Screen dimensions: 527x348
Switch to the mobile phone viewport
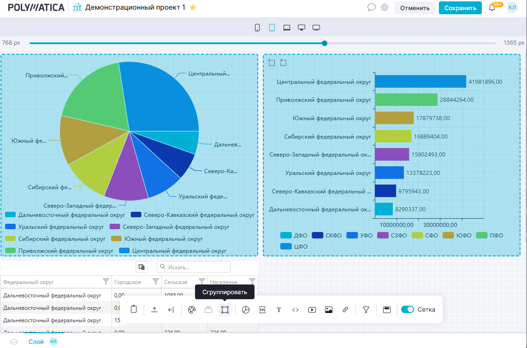click(257, 28)
